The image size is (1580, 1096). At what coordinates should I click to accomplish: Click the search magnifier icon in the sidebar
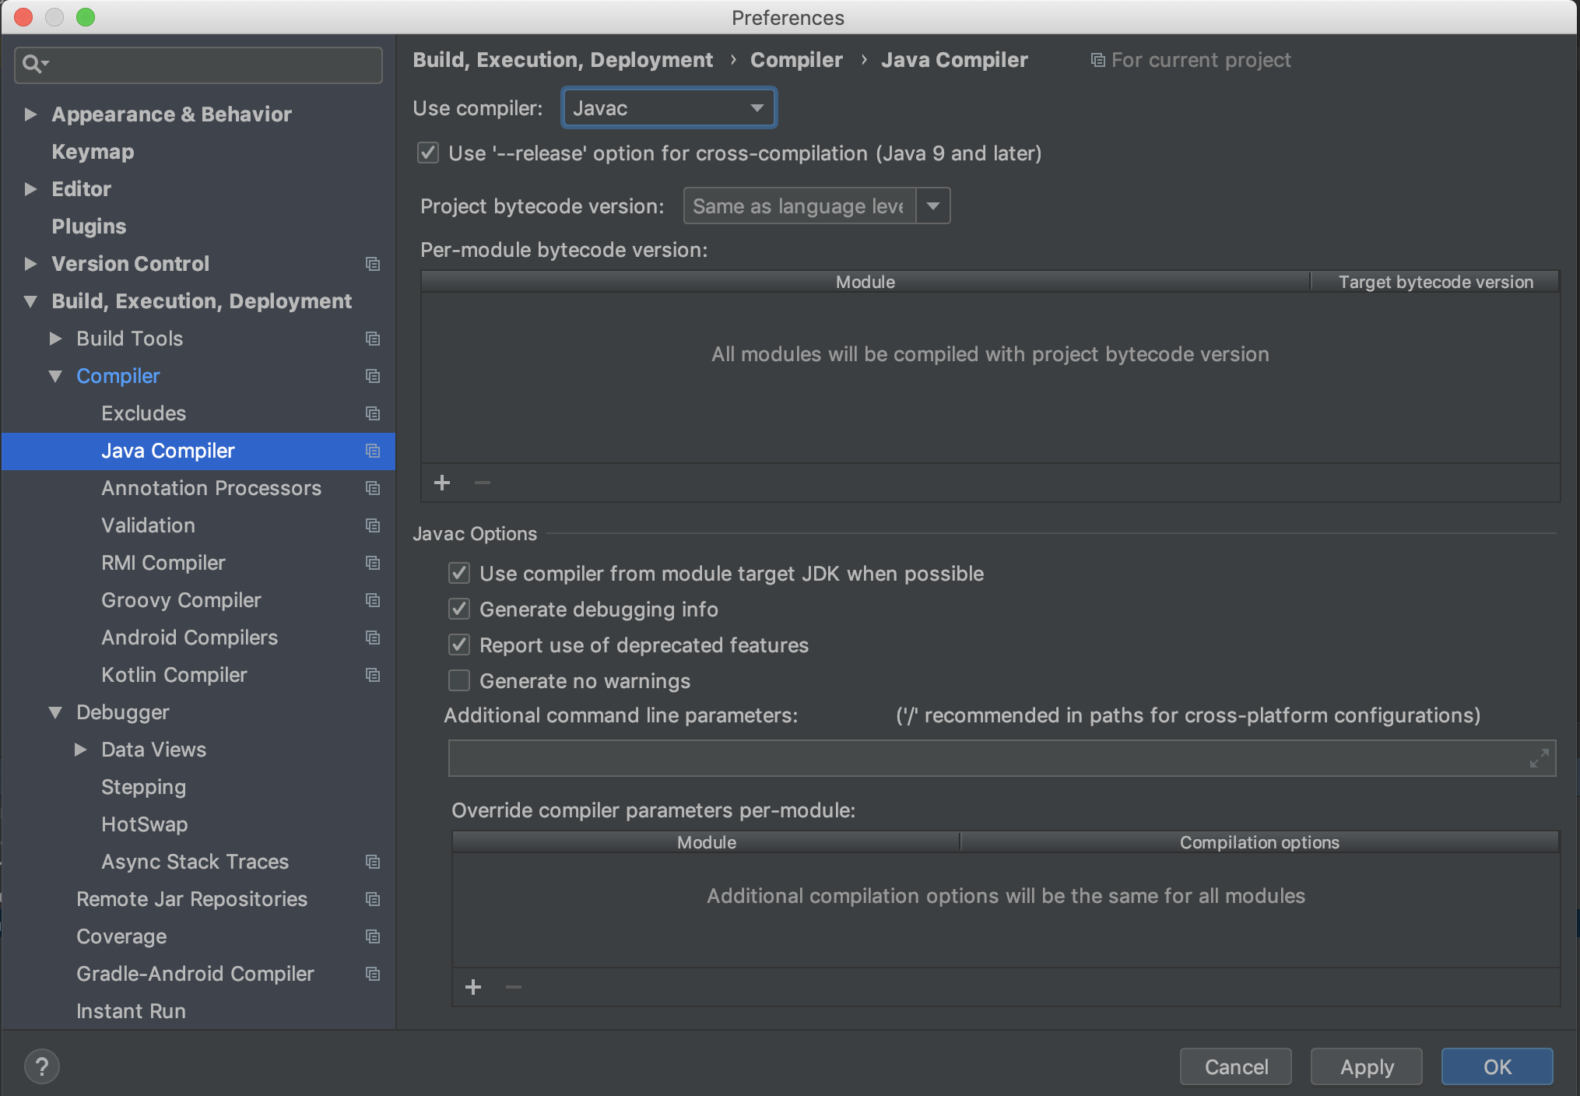tap(33, 64)
